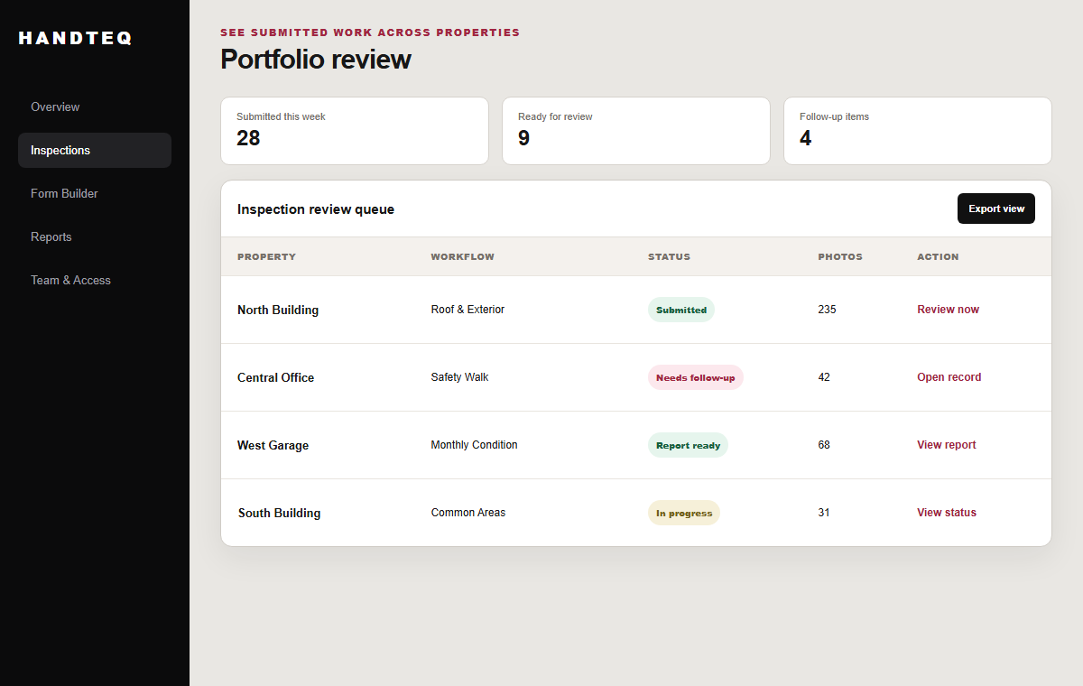Click the photo count 235
The image size is (1083, 686).
[x=828, y=310]
